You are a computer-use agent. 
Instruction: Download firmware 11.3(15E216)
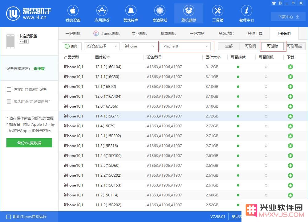(290, 146)
